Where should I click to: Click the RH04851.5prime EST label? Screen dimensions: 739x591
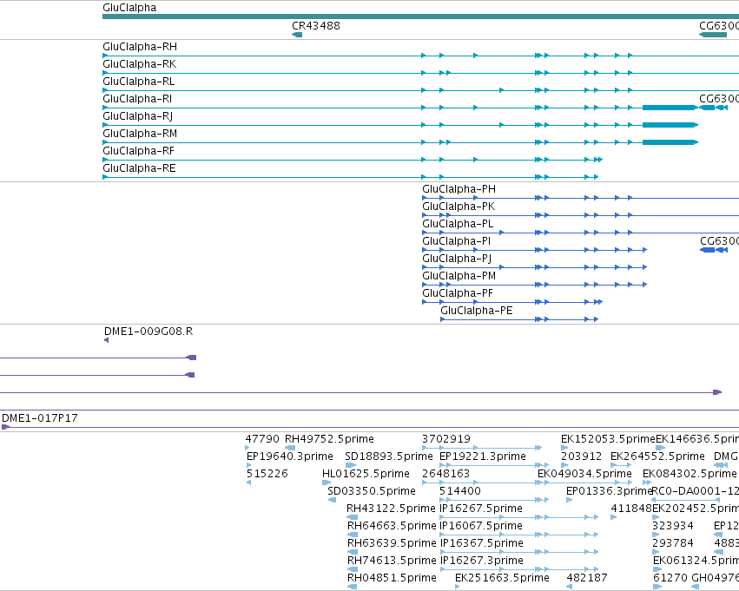point(393,579)
